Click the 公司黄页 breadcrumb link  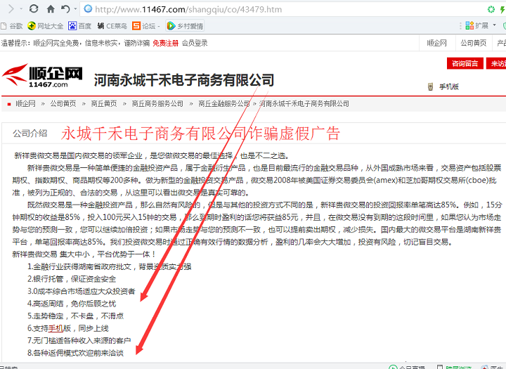[x=63, y=103]
